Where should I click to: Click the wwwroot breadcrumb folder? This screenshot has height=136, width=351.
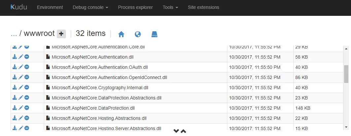(39, 34)
